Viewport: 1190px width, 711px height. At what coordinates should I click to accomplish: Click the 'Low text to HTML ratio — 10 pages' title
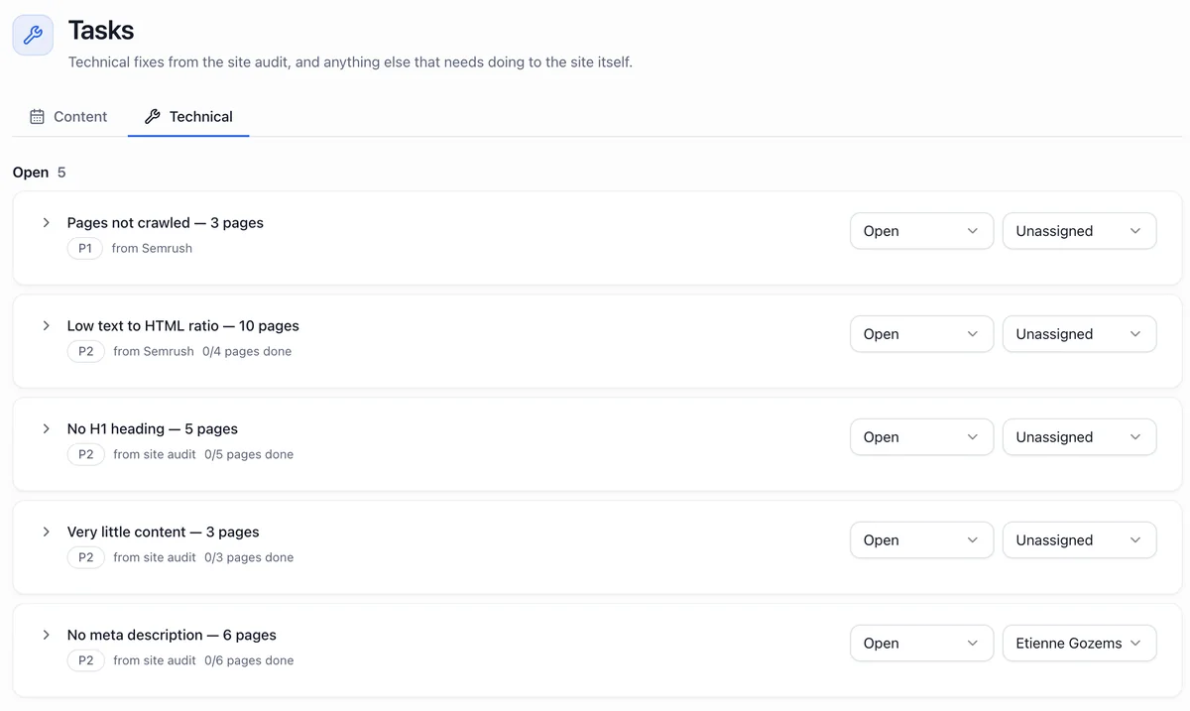point(182,325)
